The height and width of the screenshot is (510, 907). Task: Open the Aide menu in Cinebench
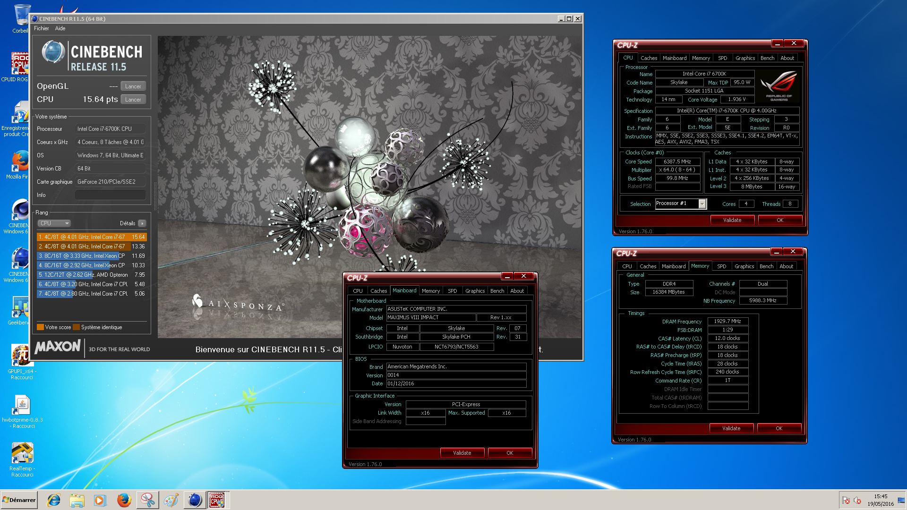[60, 28]
